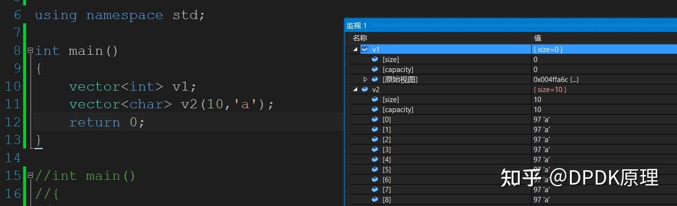Click the icon beside element [0]

pos(375,119)
